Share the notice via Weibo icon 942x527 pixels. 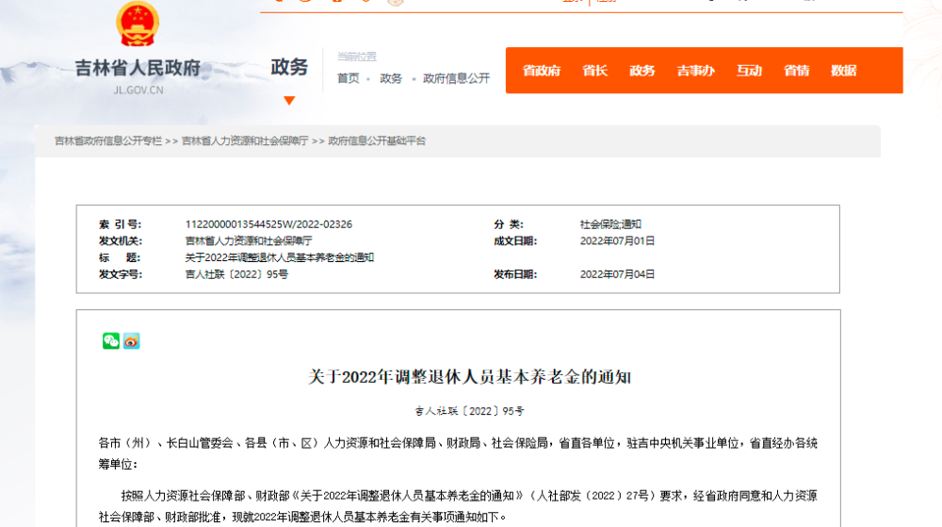[x=132, y=340]
